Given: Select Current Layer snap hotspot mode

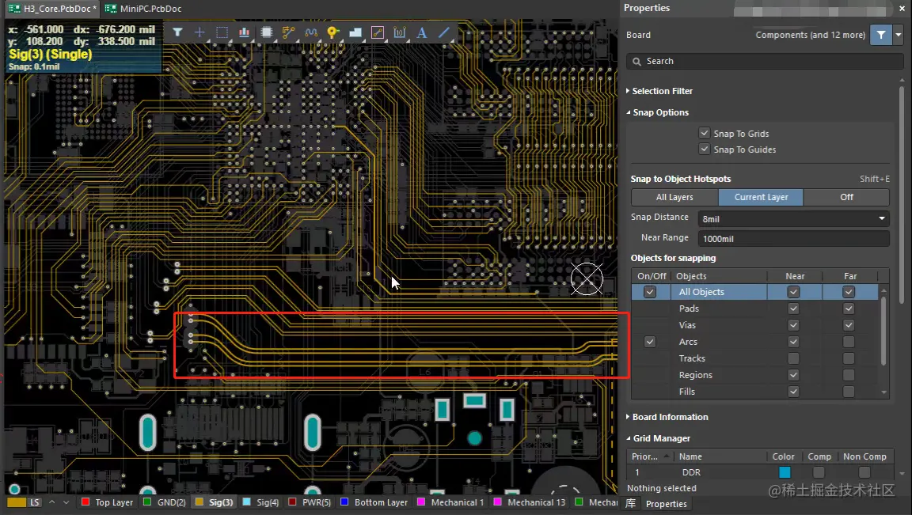Looking at the screenshot, I should 761,197.
